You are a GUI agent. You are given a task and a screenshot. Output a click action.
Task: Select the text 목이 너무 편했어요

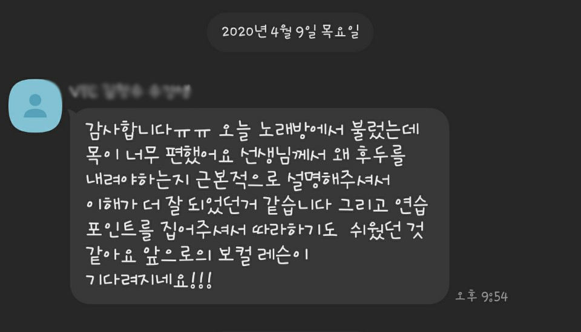pyautogui.click(x=159, y=155)
